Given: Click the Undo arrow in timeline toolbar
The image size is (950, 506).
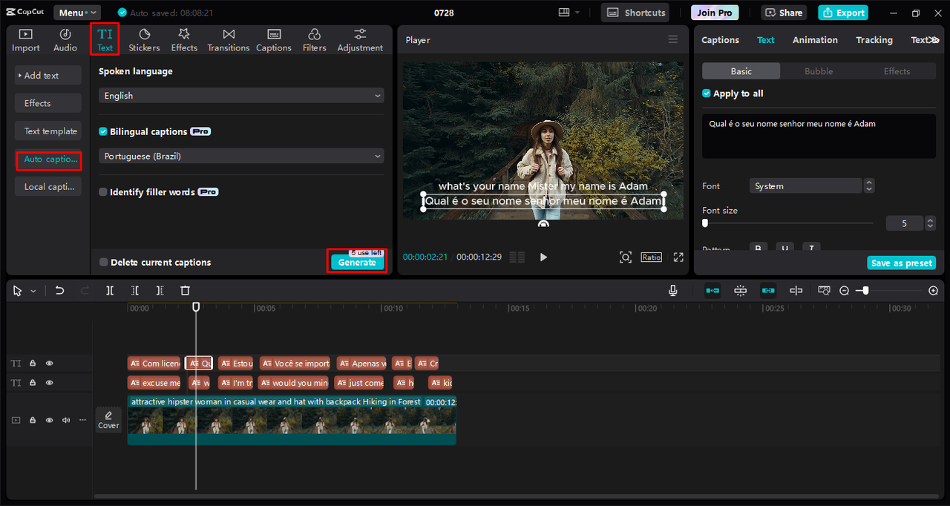Looking at the screenshot, I should [x=60, y=291].
